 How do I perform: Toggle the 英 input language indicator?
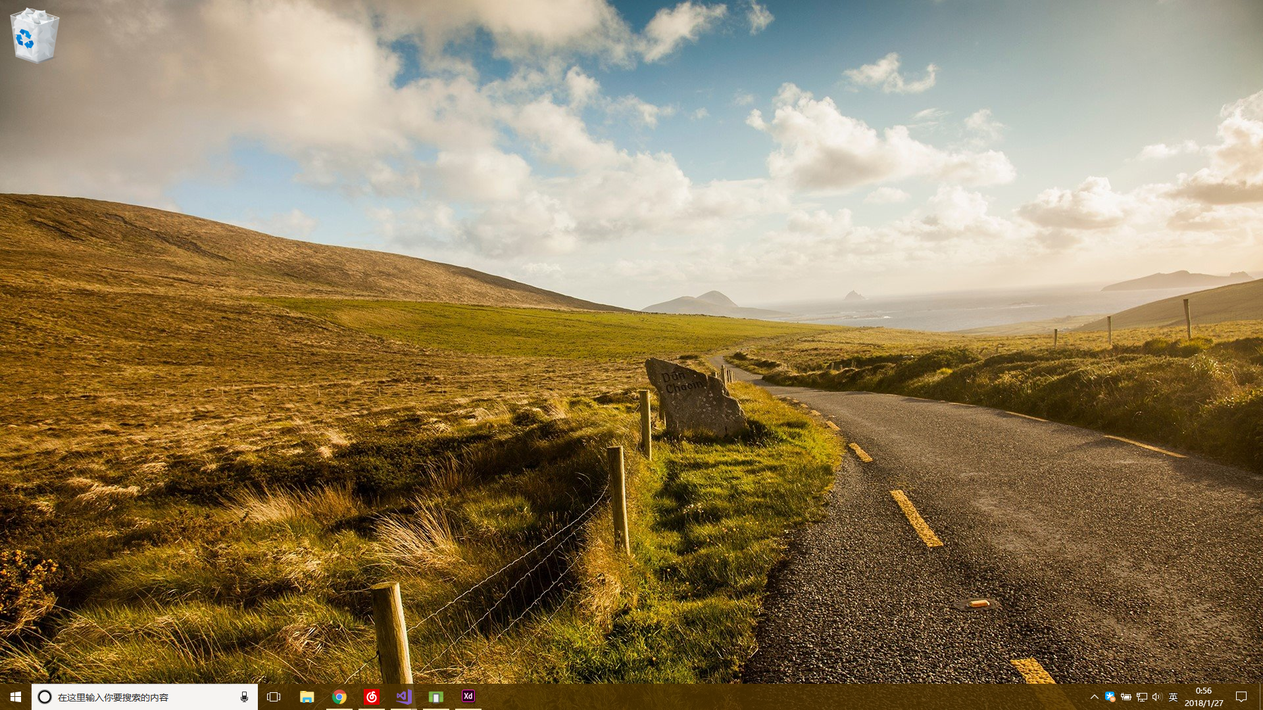click(x=1173, y=697)
